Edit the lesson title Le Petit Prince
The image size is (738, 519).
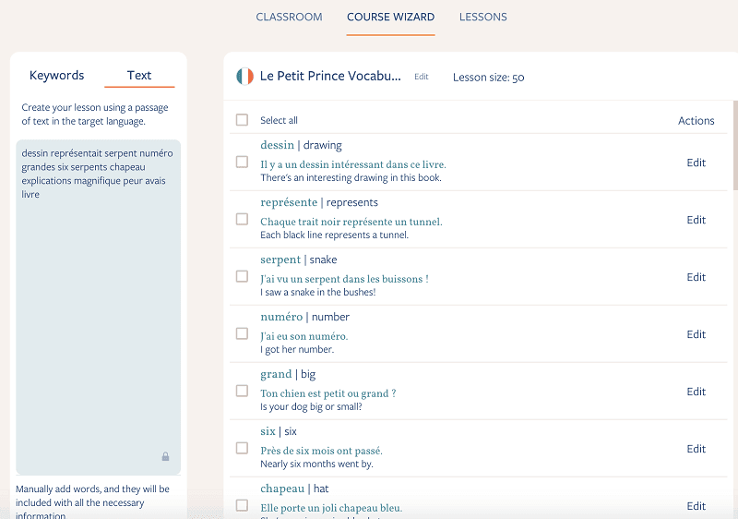coord(422,77)
